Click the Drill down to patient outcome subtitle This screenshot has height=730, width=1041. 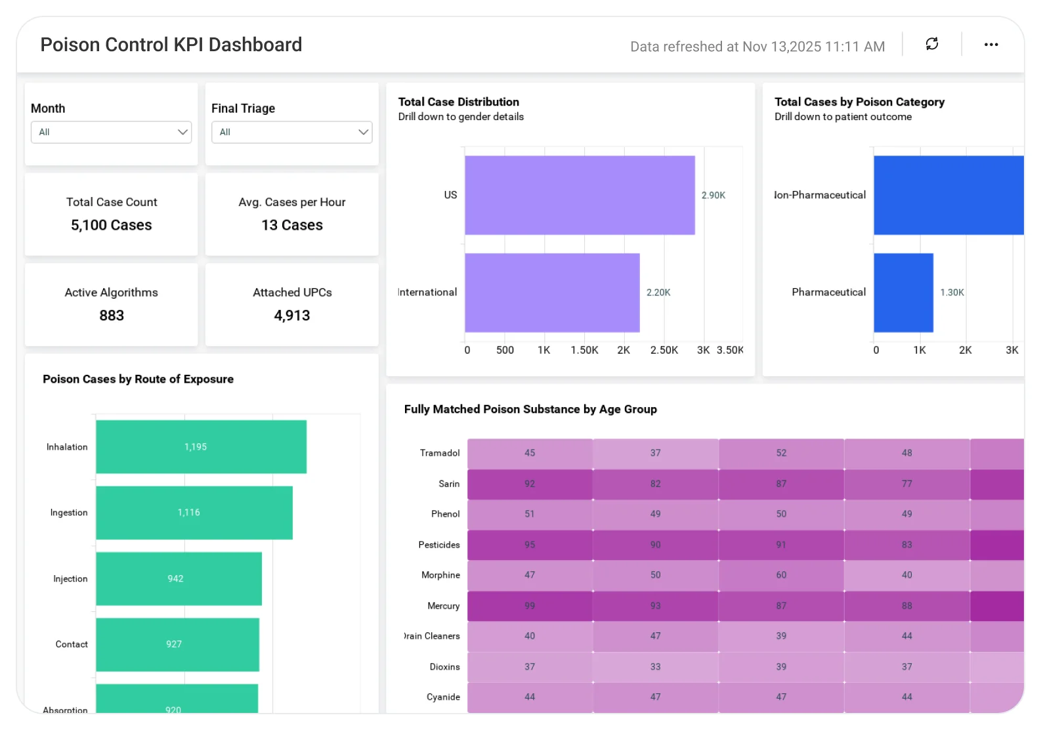pyautogui.click(x=843, y=117)
